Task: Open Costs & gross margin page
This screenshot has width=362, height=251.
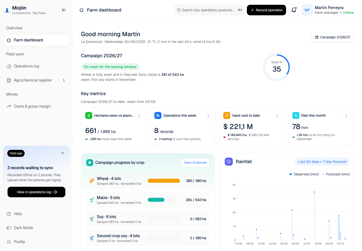Action: [36, 106]
